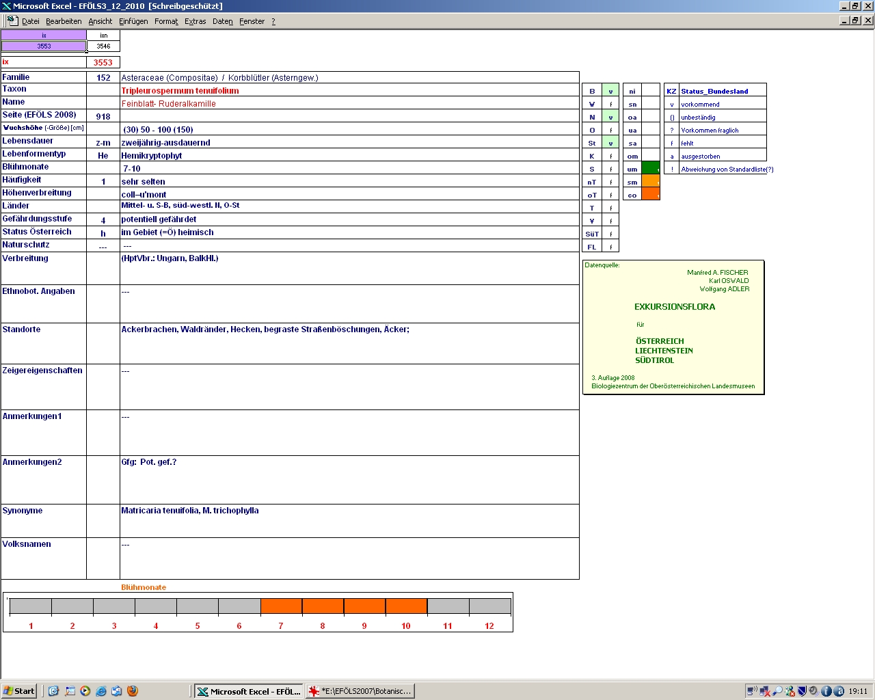
Task: Click the Status_Bundesland legend header
Action: [x=714, y=91]
